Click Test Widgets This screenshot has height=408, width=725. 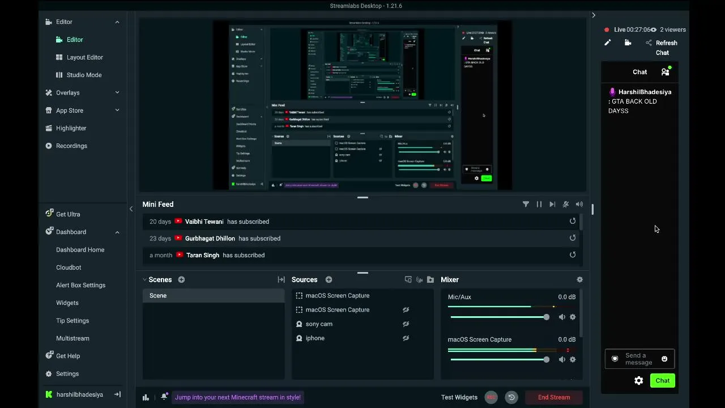(x=459, y=397)
